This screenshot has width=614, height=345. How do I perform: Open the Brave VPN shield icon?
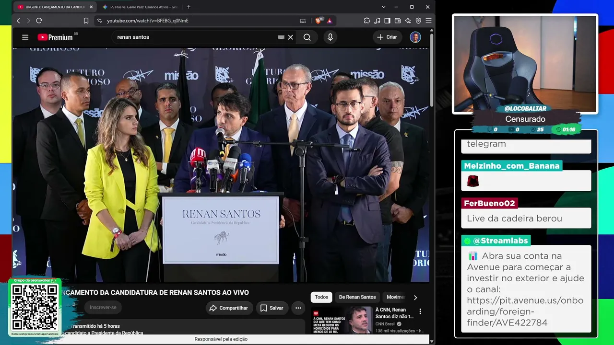click(x=418, y=21)
